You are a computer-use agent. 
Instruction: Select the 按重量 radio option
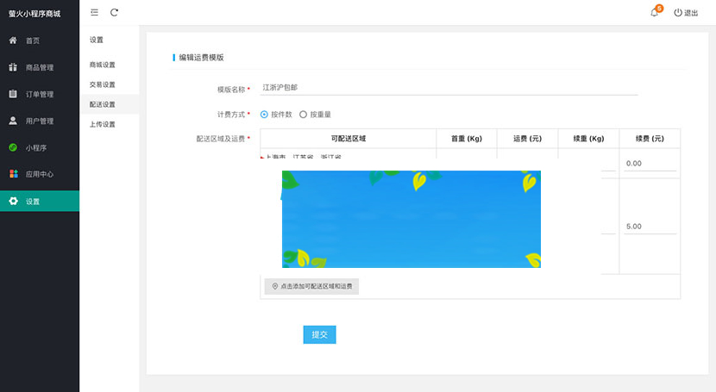pos(303,114)
